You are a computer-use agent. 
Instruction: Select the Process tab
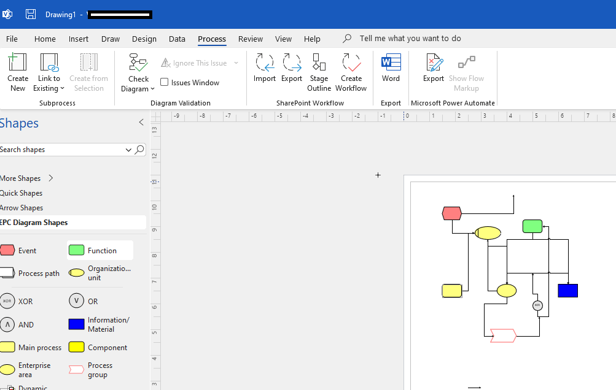click(x=212, y=39)
